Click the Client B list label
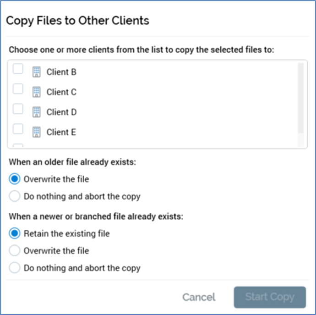This screenshot has height=315, width=316. tap(61, 72)
